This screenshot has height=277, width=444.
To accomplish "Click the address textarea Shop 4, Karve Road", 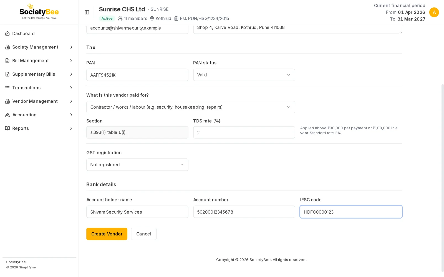I will pyautogui.click(x=298, y=29).
